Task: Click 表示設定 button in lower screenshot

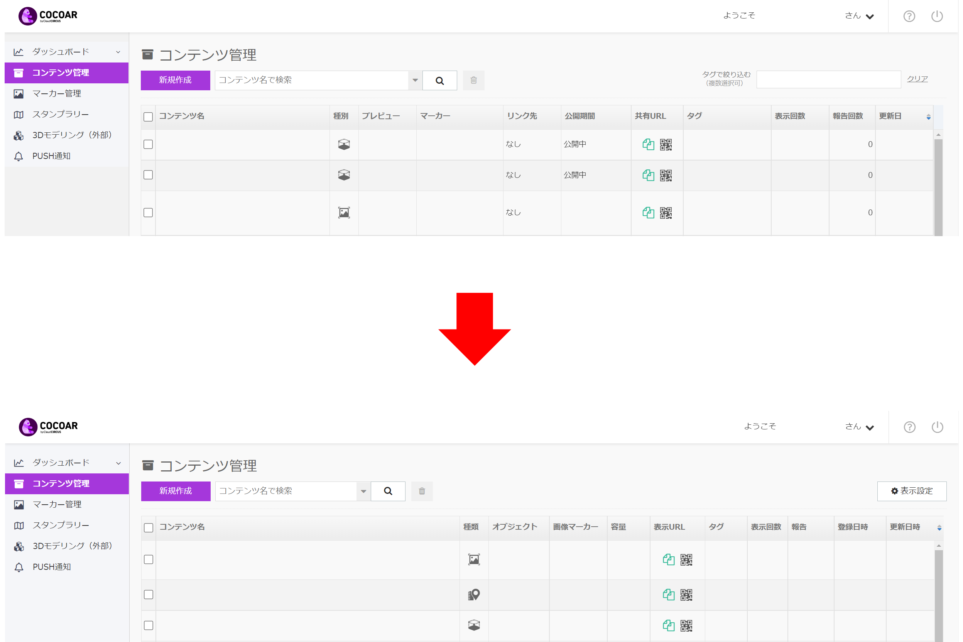Action: [x=912, y=491]
